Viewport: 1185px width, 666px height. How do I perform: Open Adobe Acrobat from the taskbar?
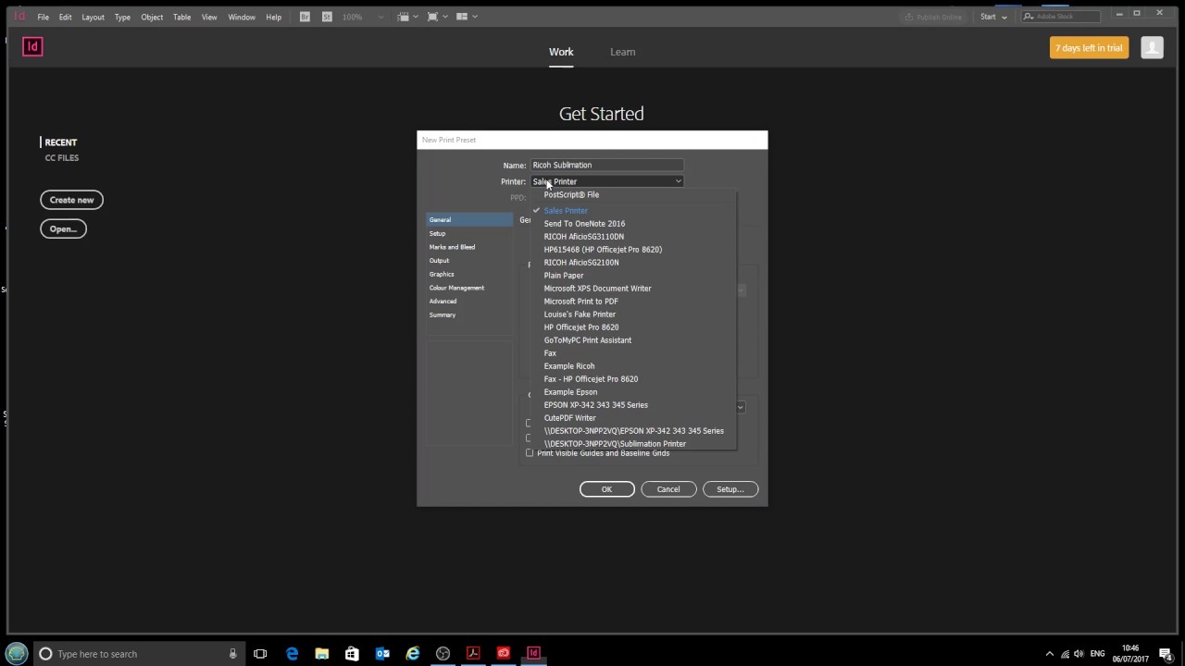[x=473, y=654]
